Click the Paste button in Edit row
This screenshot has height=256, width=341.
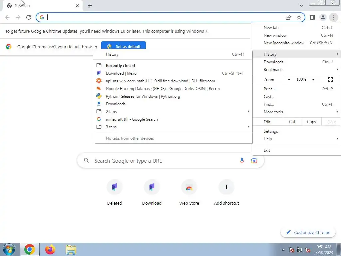coord(331,122)
